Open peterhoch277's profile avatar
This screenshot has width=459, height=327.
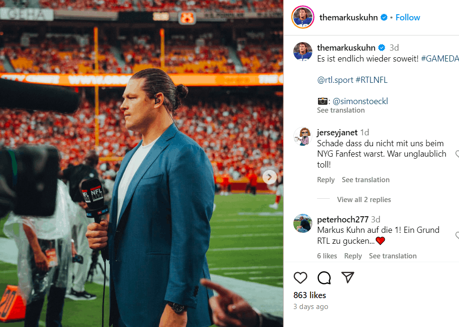303,223
